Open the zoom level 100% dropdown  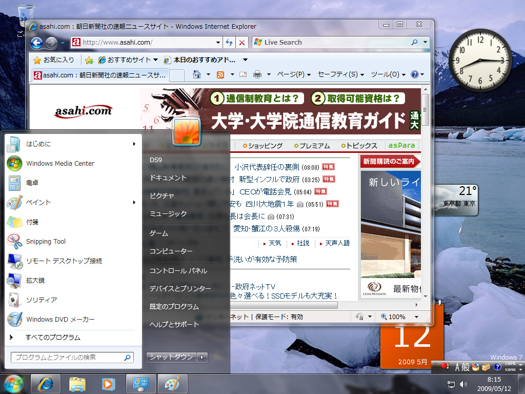416,317
